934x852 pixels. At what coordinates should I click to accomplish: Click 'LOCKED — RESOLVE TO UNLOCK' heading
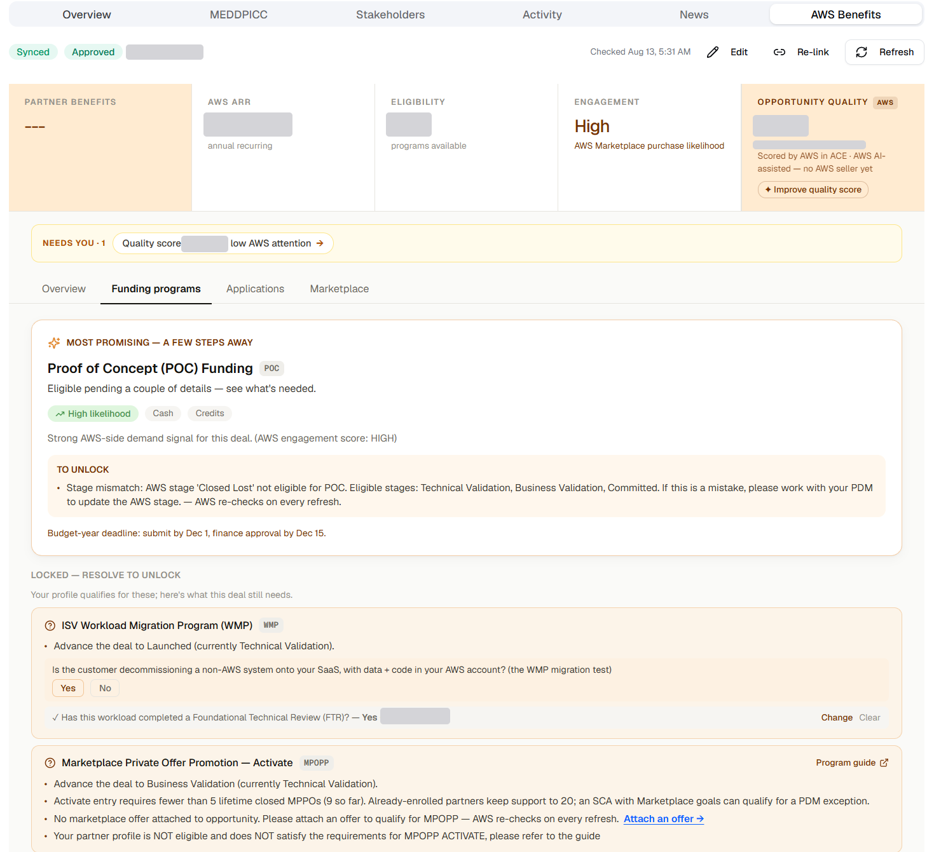[x=106, y=576]
